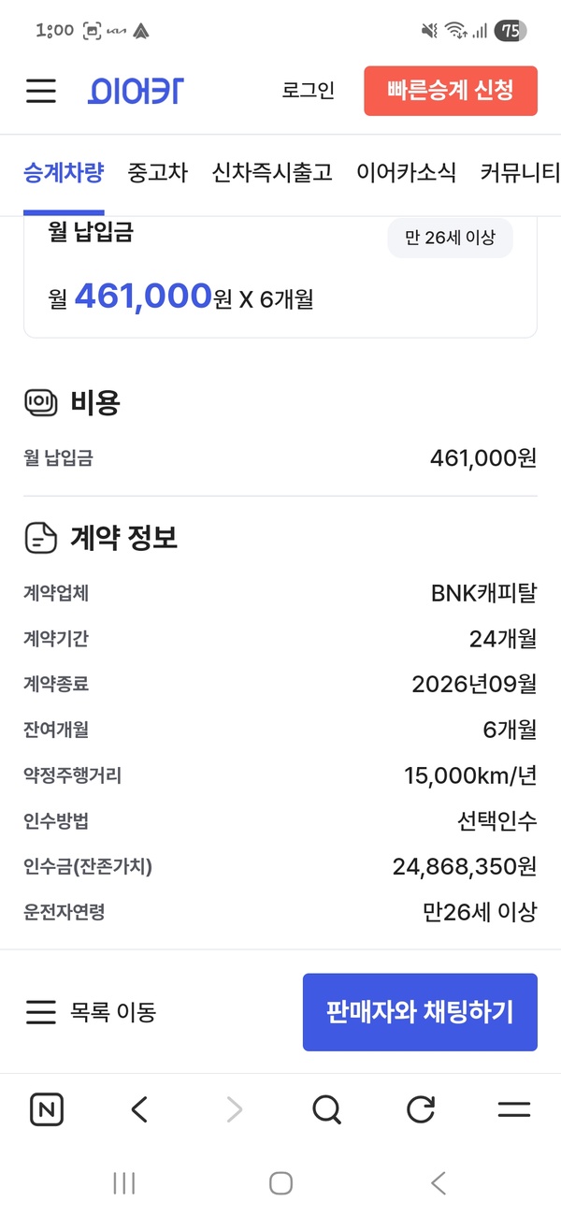Tap 판매자와 채팅하기 button
The width and height of the screenshot is (561, 1216).
(420, 1012)
